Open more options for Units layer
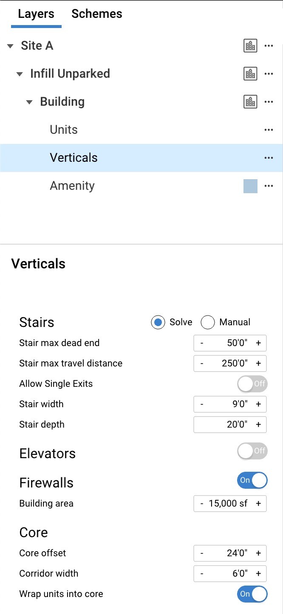This screenshot has height=614, width=283. (x=269, y=130)
